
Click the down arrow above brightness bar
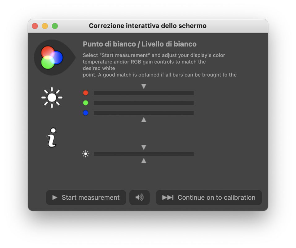144,147
